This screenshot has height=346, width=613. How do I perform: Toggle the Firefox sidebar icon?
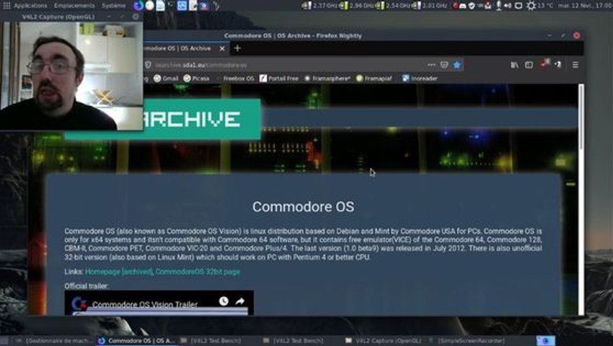529,66
